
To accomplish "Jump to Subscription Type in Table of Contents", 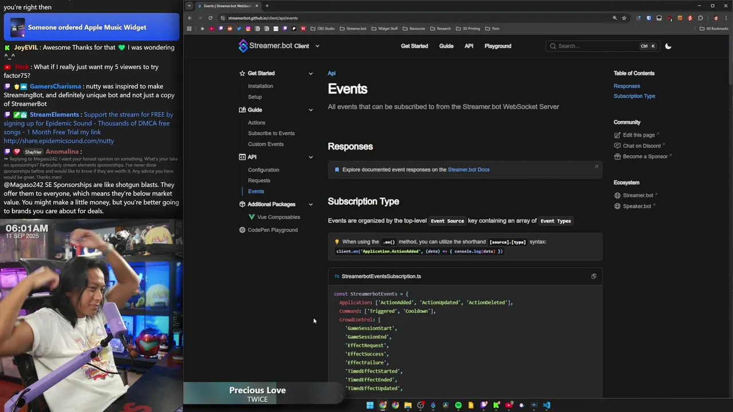I will coord(635,96).
